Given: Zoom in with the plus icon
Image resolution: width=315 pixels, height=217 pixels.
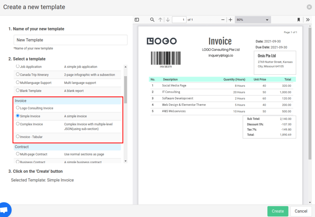Looking at the screenshot, I should [x=230, y=20].
